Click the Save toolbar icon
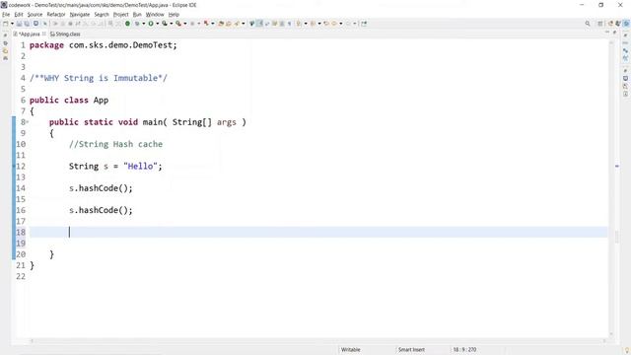The width and height of the screenshot is (631, 355). point(19,24)
